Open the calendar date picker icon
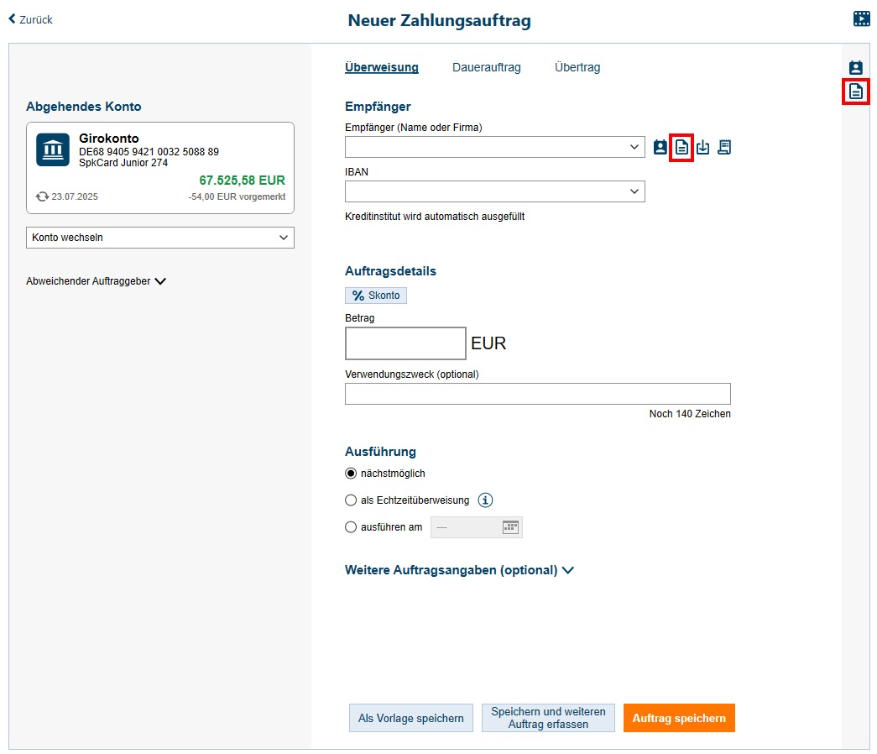877x754 pixels. [511, 527]
